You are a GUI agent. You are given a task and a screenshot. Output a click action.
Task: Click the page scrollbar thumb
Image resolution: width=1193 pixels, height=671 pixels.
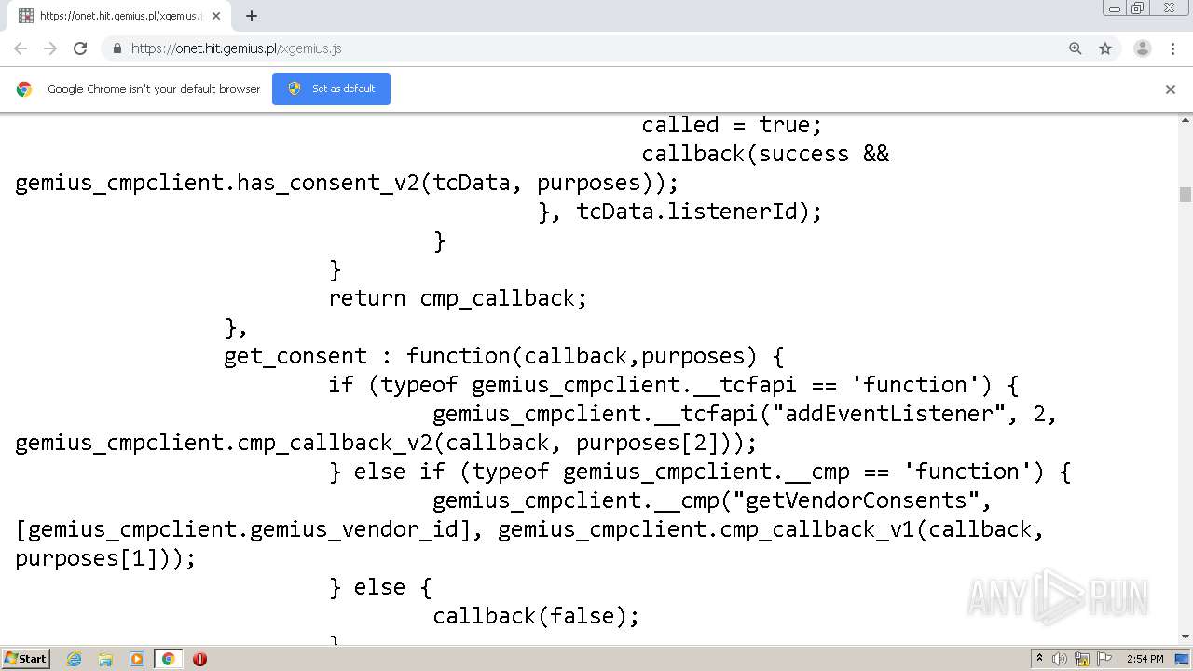pos(1186,194)
